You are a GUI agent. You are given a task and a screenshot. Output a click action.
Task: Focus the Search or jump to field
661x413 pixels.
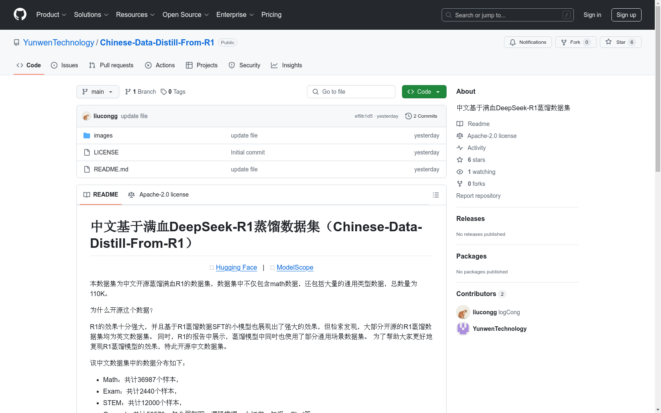tap(507, 15)
